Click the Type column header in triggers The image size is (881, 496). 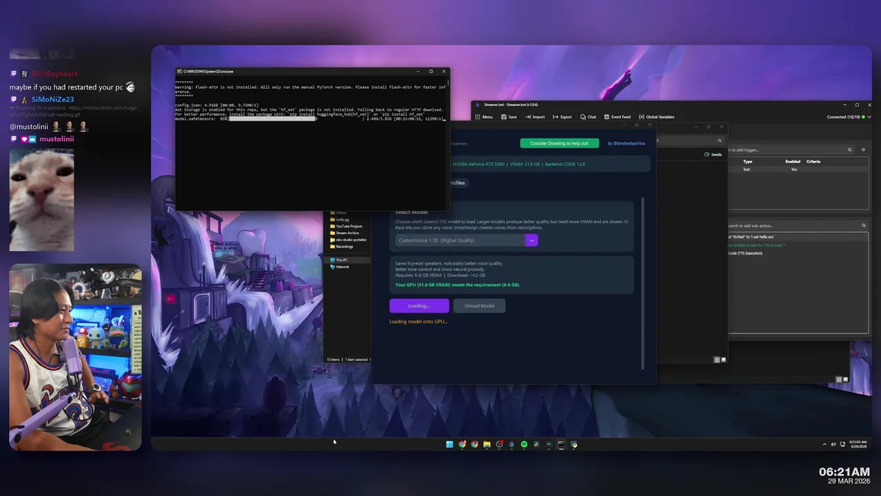click(x=747, y=161)
